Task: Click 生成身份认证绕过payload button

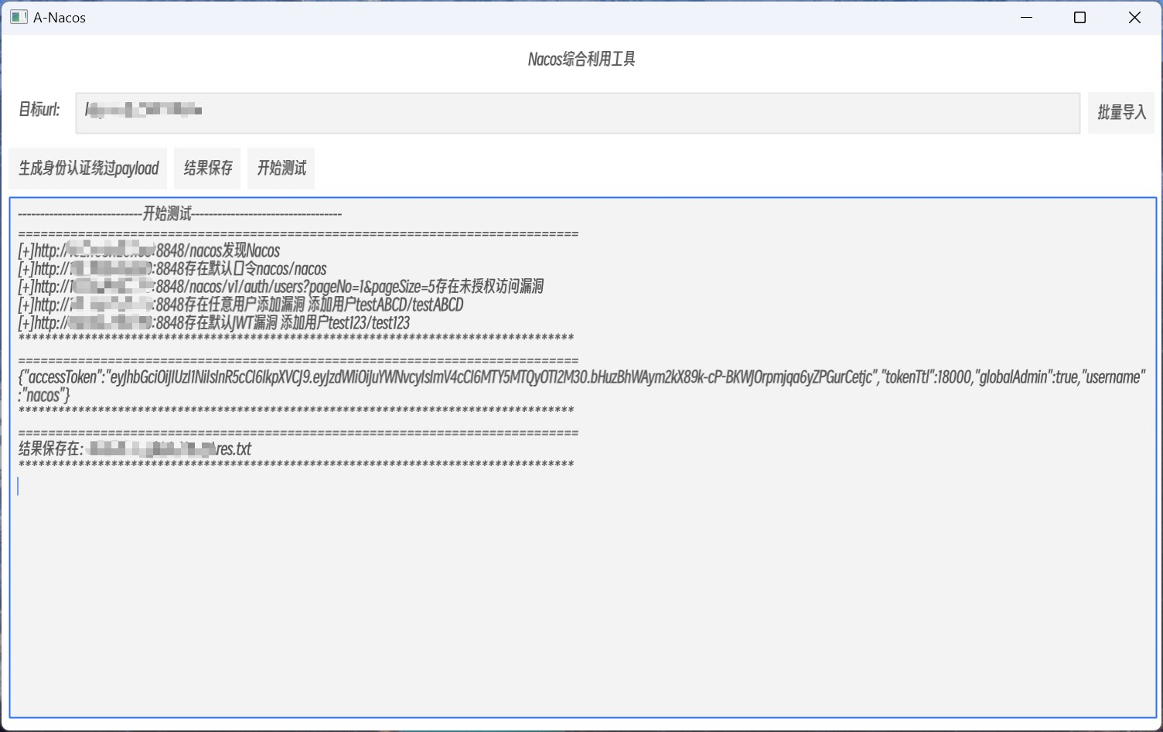Action: (x=88, y=169)
